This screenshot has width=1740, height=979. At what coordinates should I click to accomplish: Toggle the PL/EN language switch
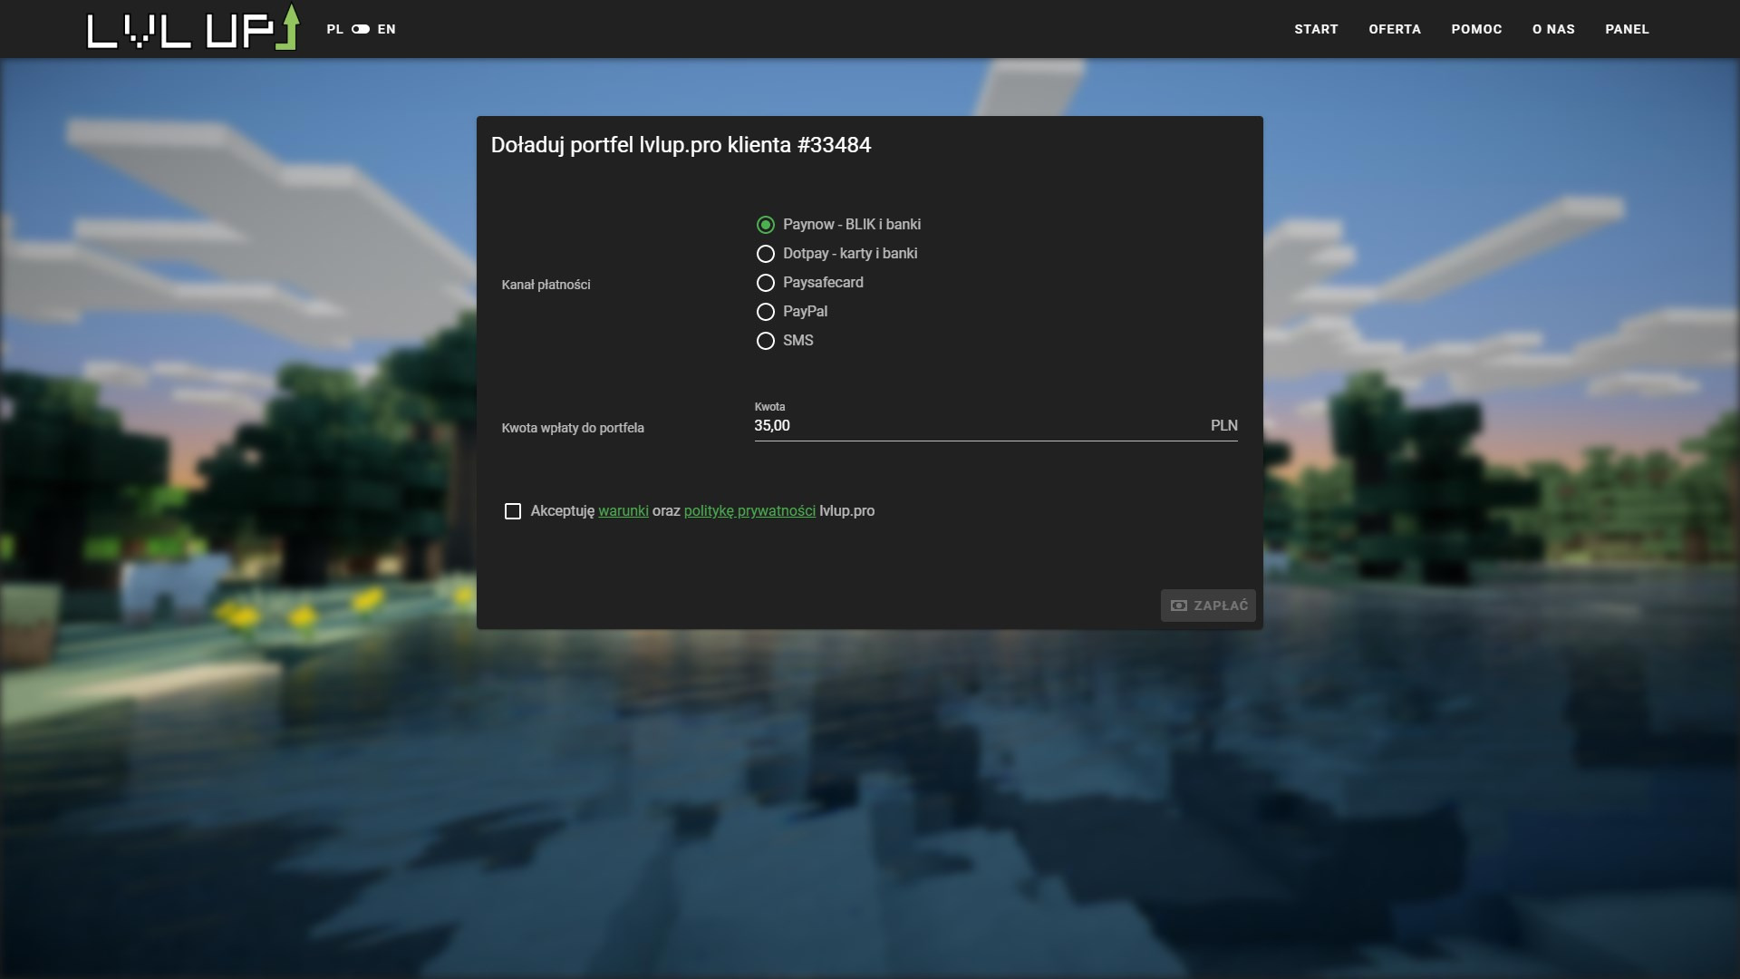(x=361, y=29)
